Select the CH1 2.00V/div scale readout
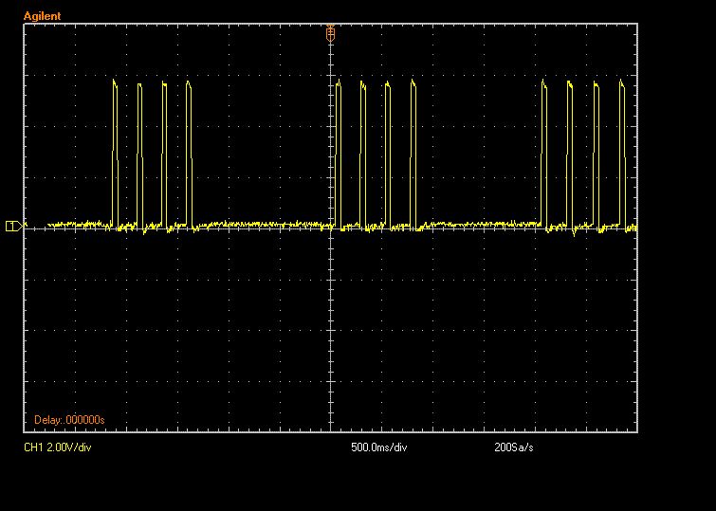 click(58, 447)
